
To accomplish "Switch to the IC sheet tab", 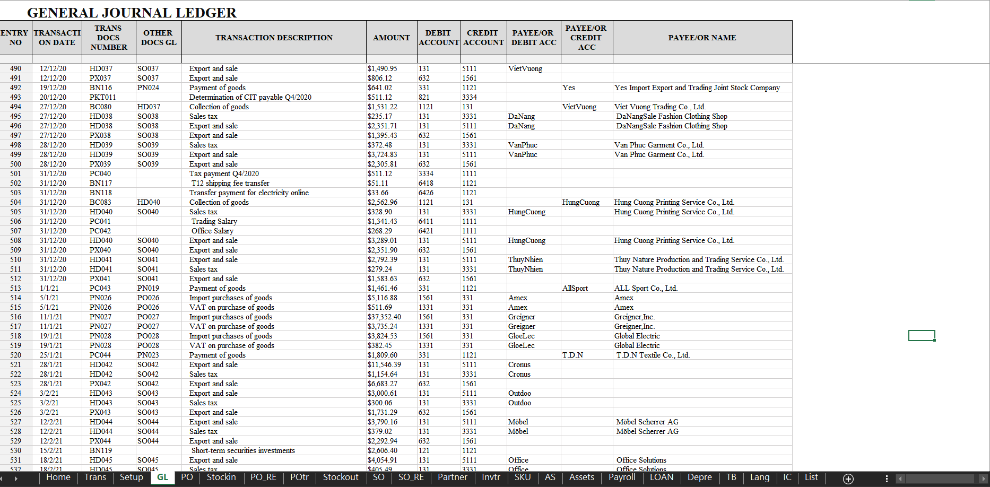I will point(787,477).
